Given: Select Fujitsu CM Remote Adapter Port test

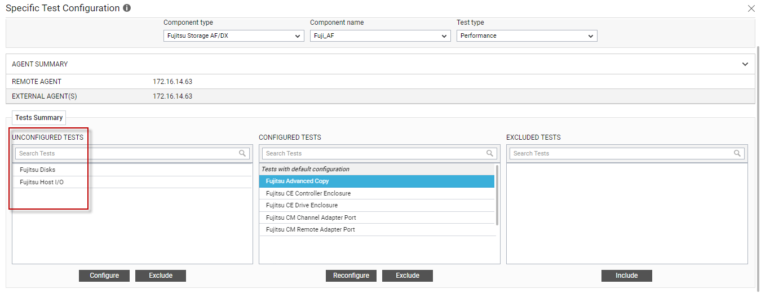Looking at the screenshot, I should pyautogui.click(x=377, y=229).
